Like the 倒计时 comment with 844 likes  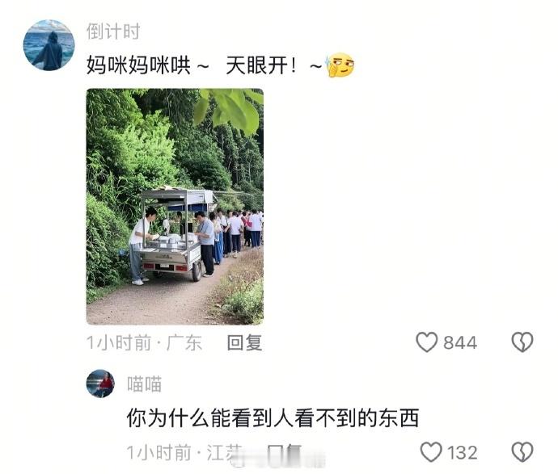coord(426,342)
